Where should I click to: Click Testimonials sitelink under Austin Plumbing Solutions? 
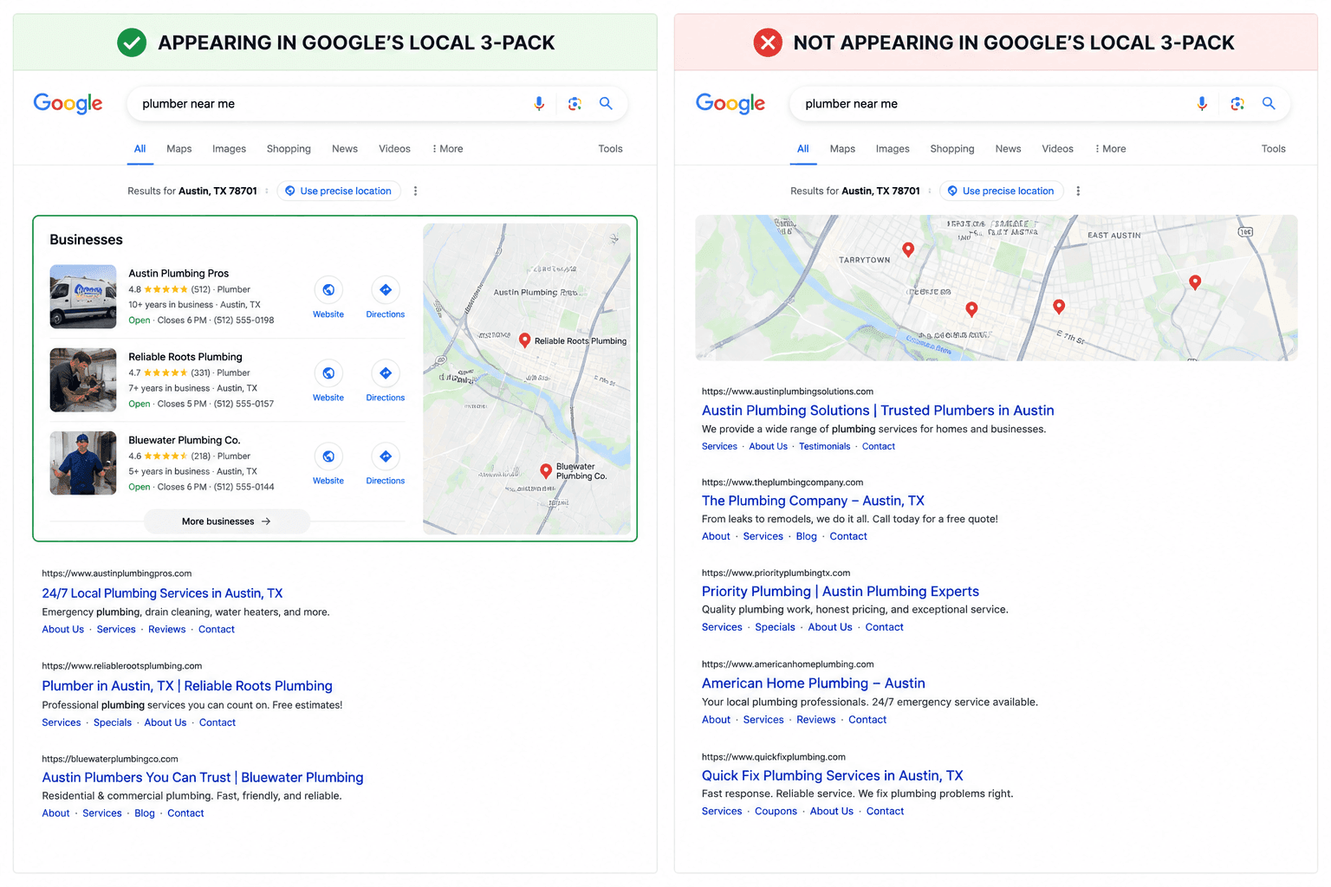tap(824, 447)
